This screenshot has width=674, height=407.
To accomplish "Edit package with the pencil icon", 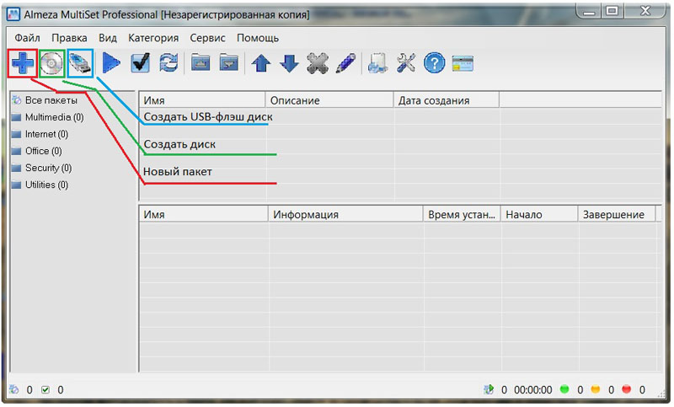I will [346, 63].
